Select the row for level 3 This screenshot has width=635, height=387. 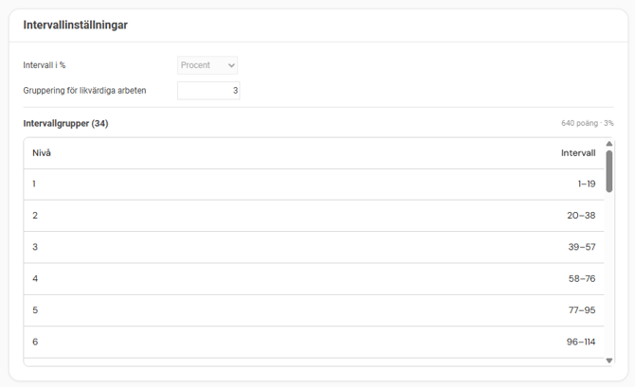click(x=313, y=247)
